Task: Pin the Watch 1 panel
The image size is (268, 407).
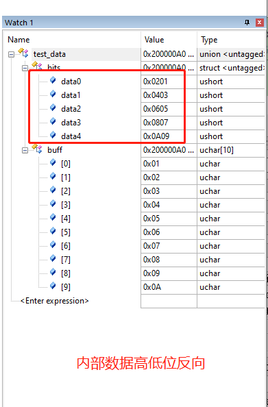Action: tap(247, 23)
